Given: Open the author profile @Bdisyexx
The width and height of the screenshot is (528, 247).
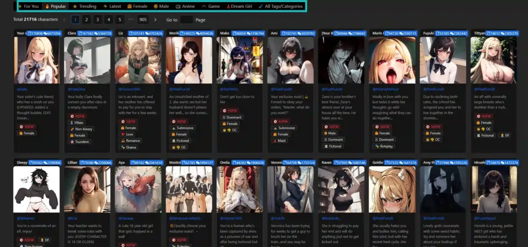Looking at the screenshot, I should point(26,218).
